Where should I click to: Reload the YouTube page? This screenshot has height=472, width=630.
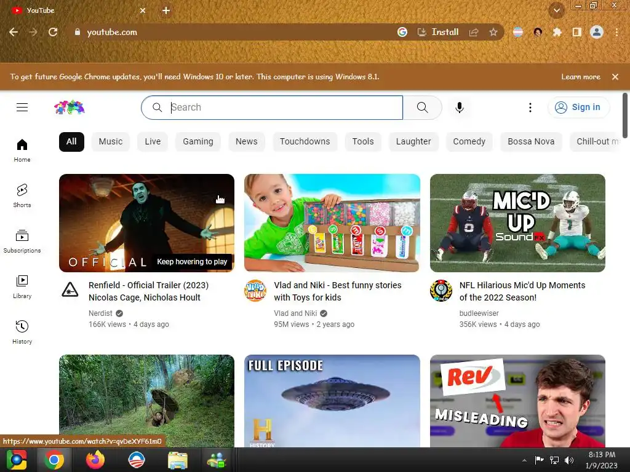[53, 32]
